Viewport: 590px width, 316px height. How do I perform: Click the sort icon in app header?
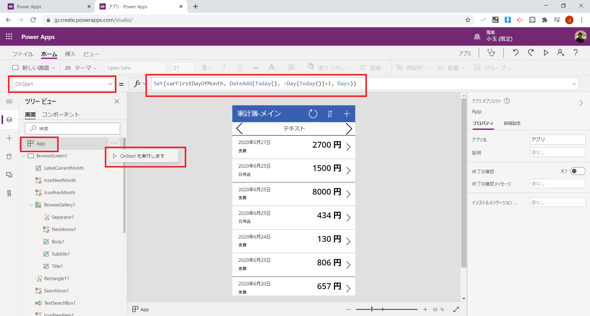pyautogui.click(x=330, y=114)
